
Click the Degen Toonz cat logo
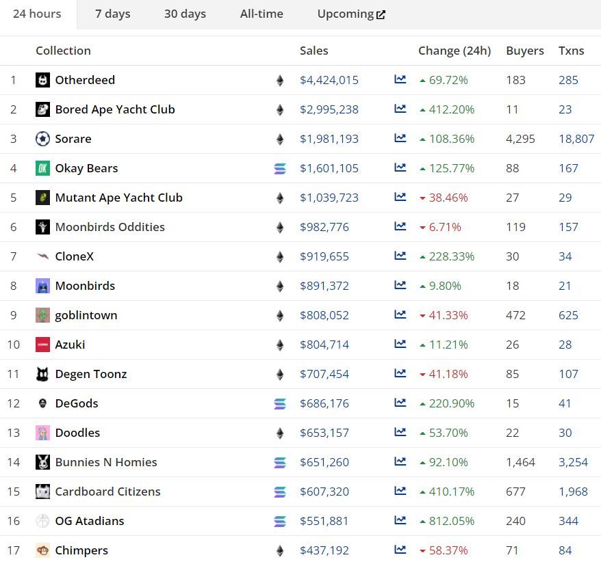42,374
